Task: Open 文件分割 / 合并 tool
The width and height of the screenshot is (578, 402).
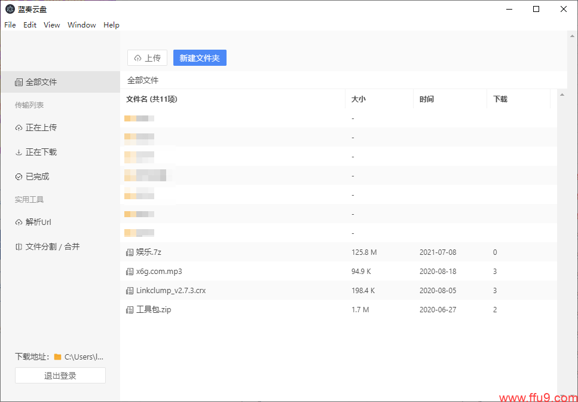Action: 52,246
